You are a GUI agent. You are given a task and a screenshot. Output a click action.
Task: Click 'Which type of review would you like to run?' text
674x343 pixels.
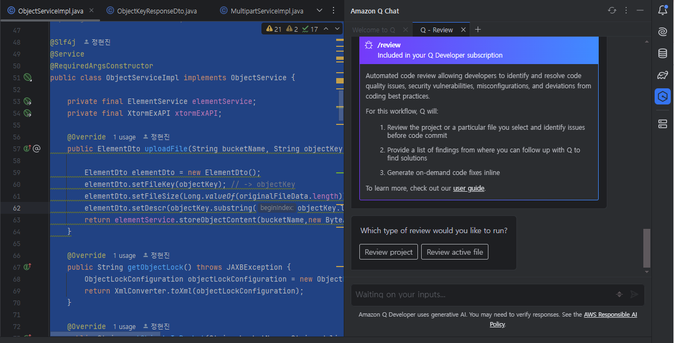(434, 230)
